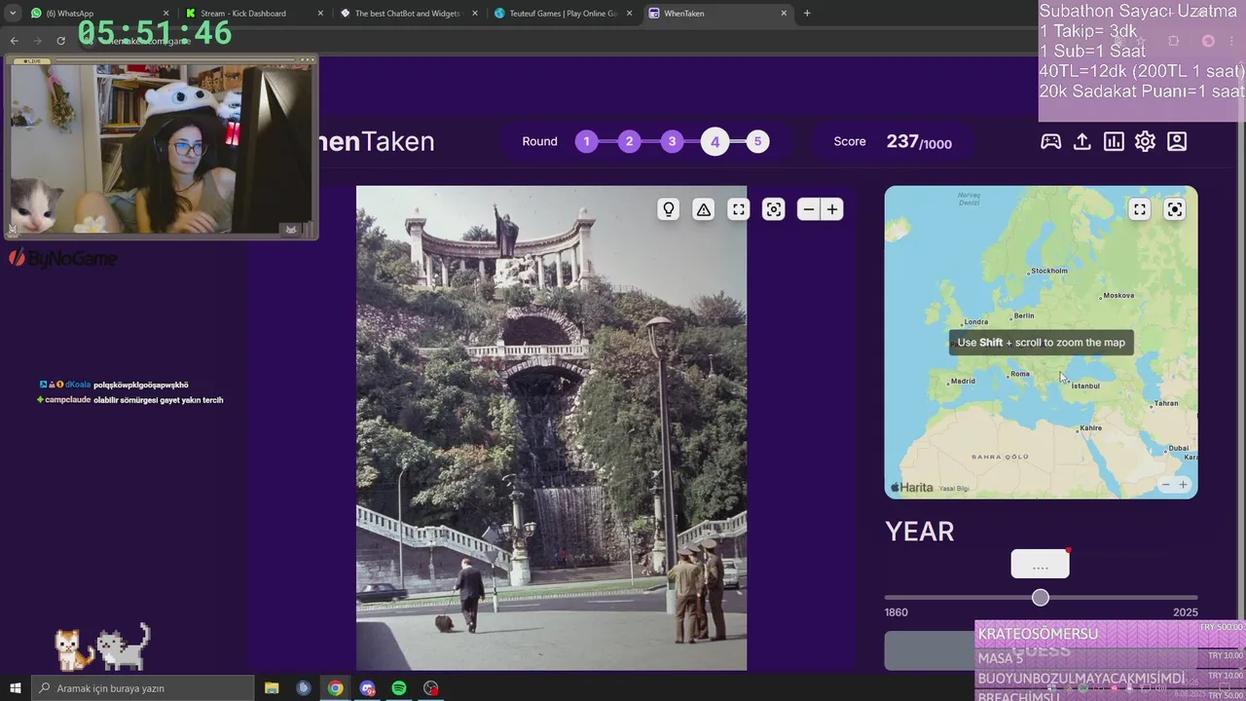1246x701 pixels.
Task: Click Madrid on the map
Action: pyautogui.click(x=962, y=381)
